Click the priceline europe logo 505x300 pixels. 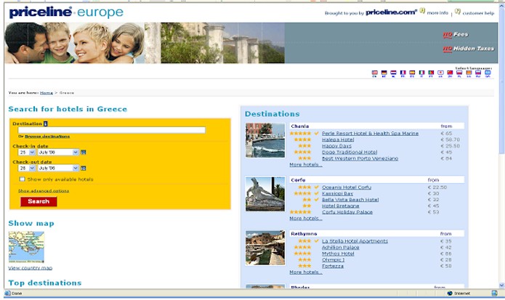(66, 12)
